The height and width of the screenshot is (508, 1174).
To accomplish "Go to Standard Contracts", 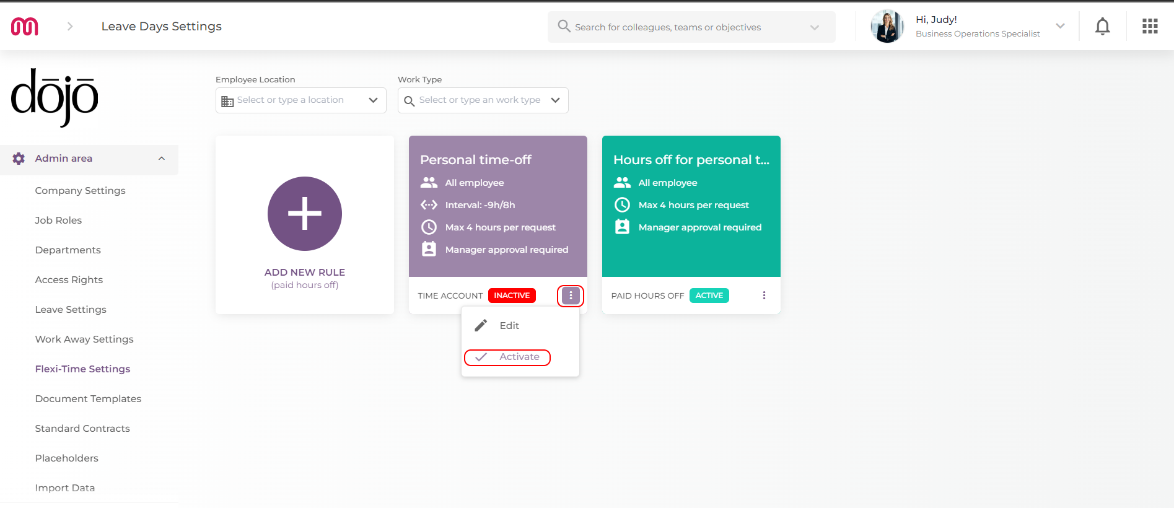I will (82, 429).
